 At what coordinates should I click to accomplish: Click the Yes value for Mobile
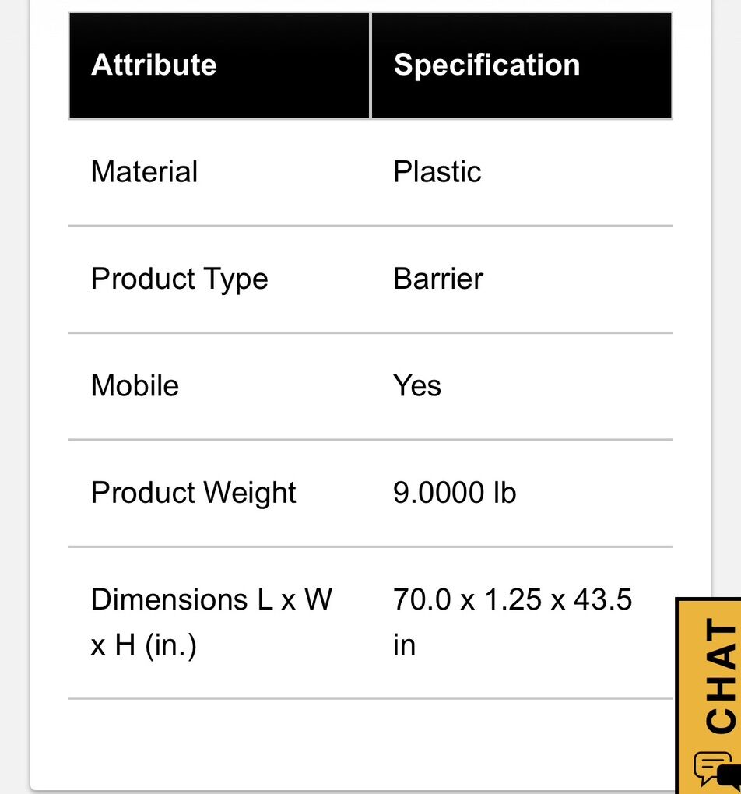pyautogui.click(x=417, y=386)
